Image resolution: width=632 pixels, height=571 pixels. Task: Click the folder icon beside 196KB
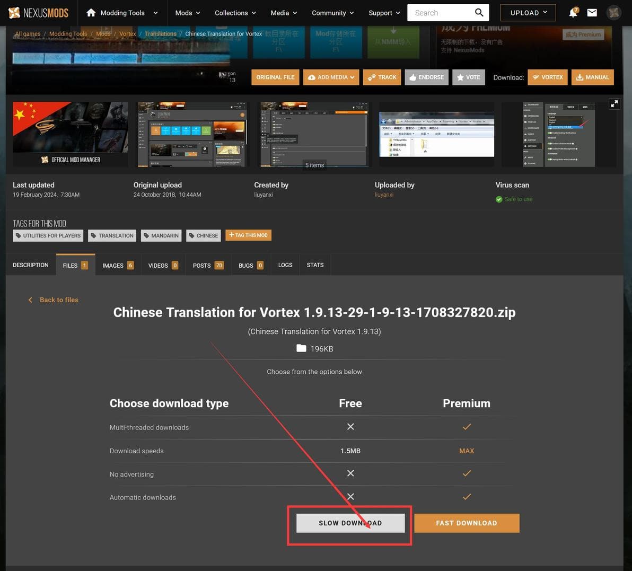[301, 348]
